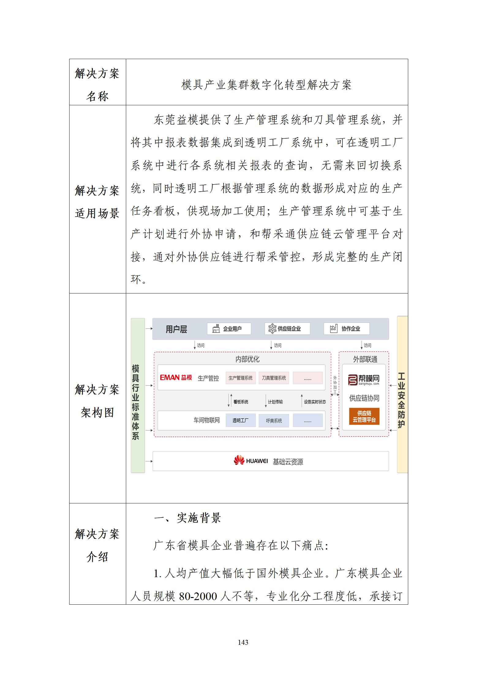The image size is (486, 687).
Task: Click the yellow 工业安全防护 vertical bar
Action: pos(402,394)
